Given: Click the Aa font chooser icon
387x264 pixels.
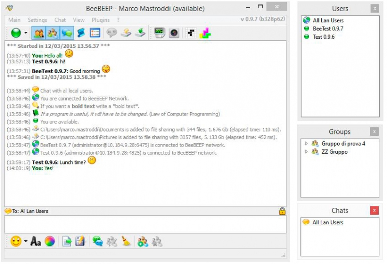Looking at the screenshot, I should pyautogui.click(x=35, y=241).
